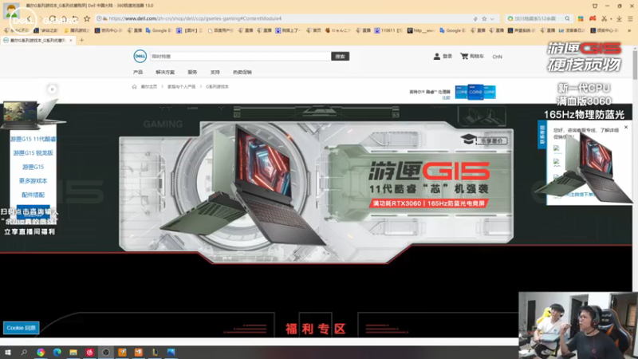This screenshot has height=359, width=638.
Task: Click the lightning speed-mode icon in address bar
Action: 475,18
